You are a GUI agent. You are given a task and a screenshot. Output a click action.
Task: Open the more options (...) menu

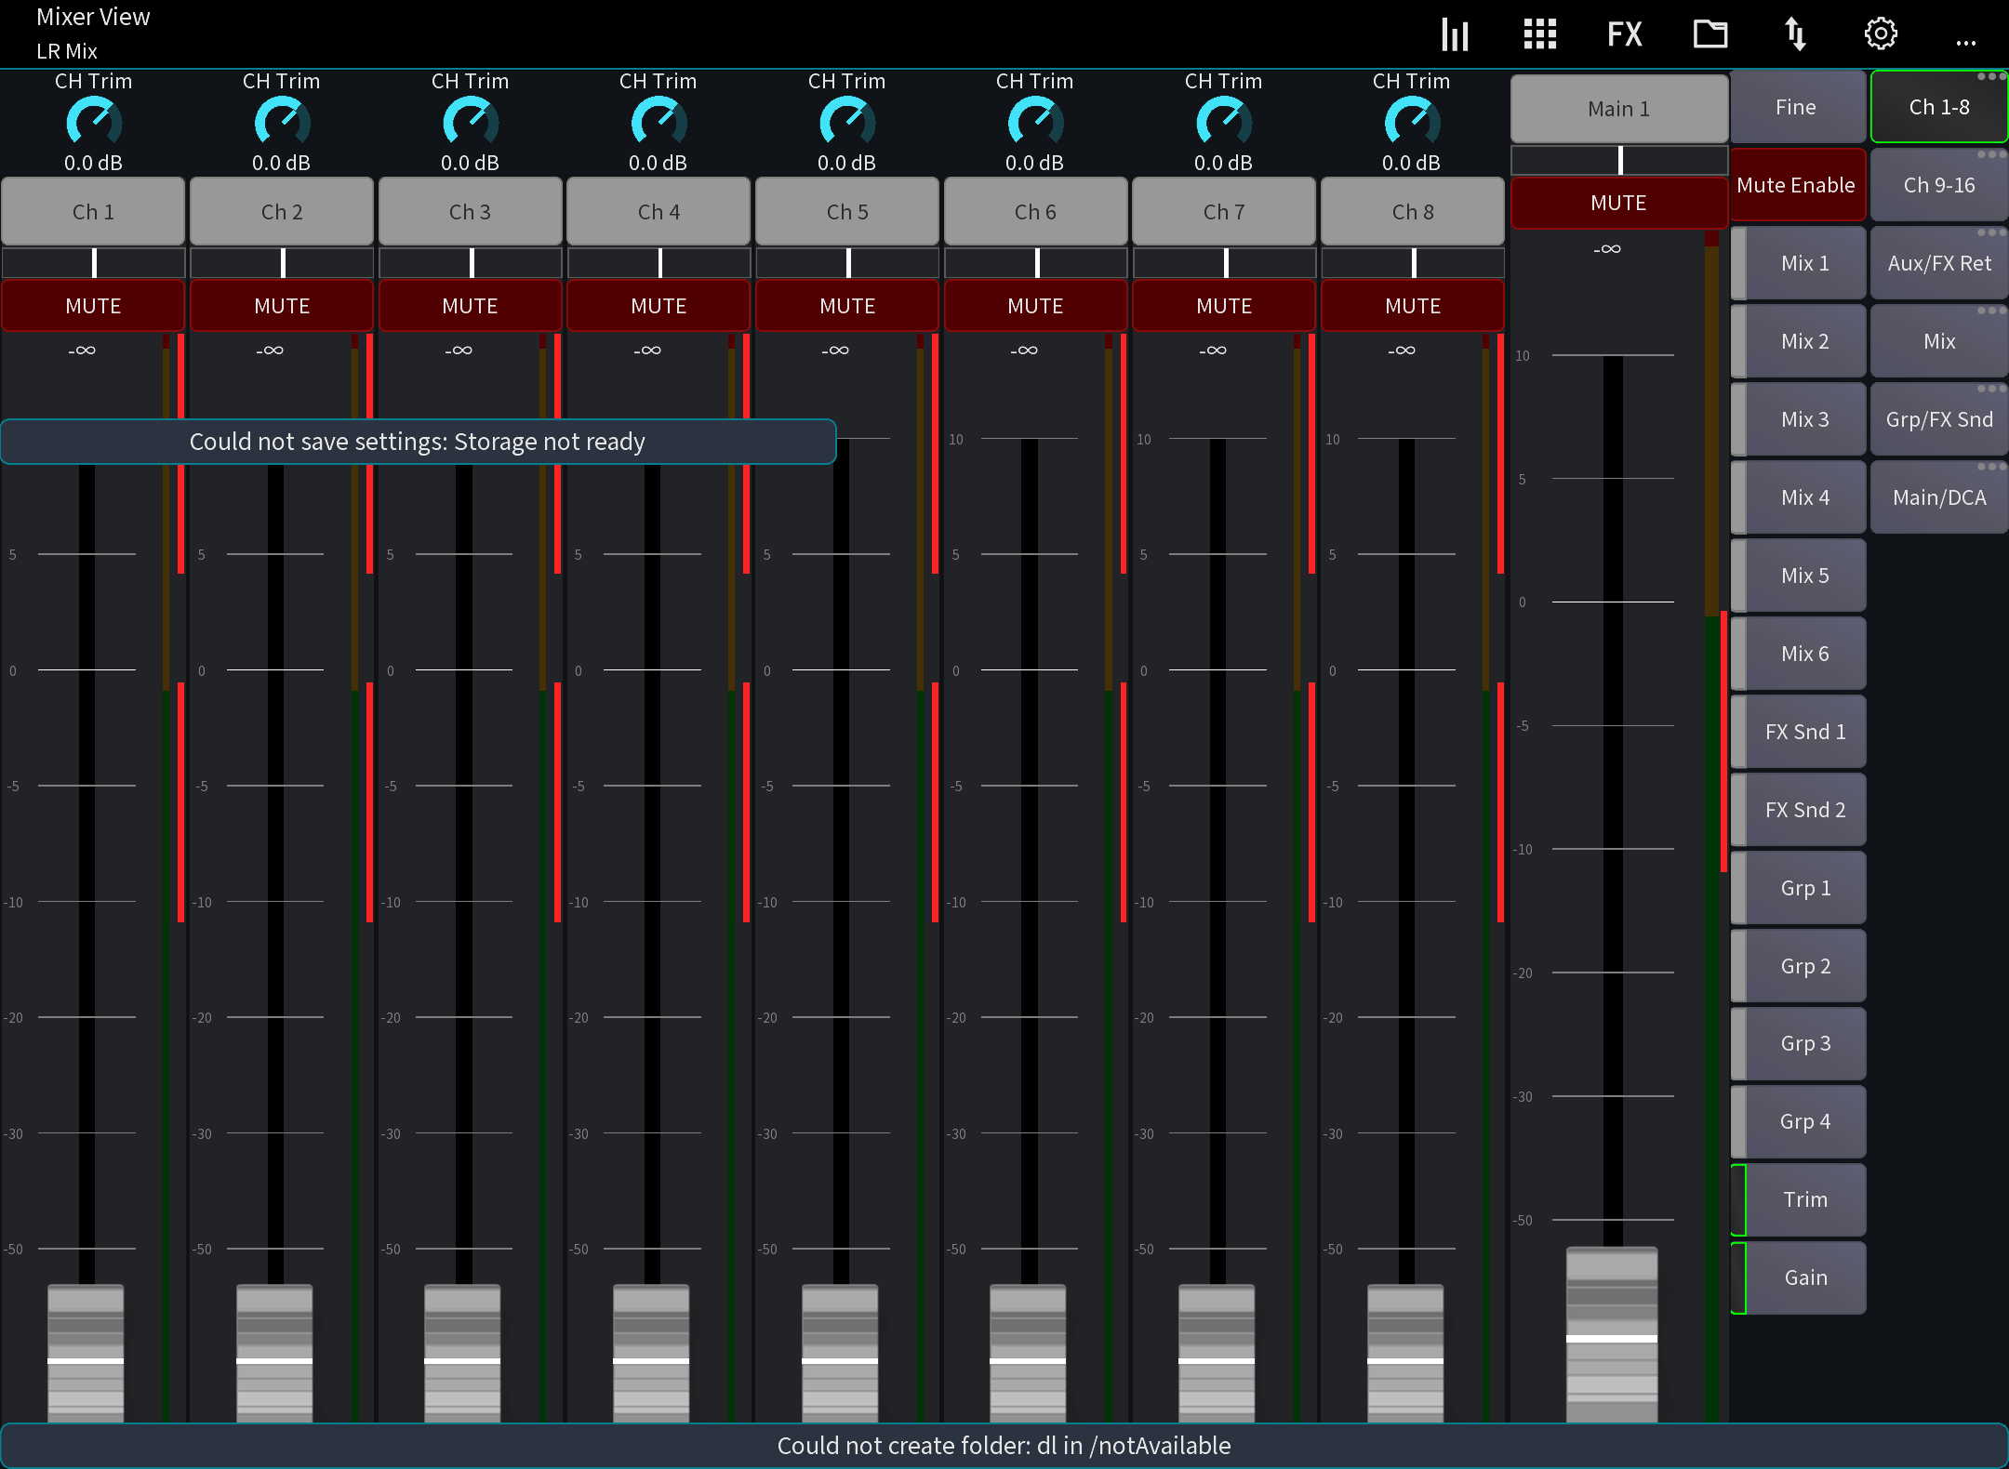point(1966,40)
